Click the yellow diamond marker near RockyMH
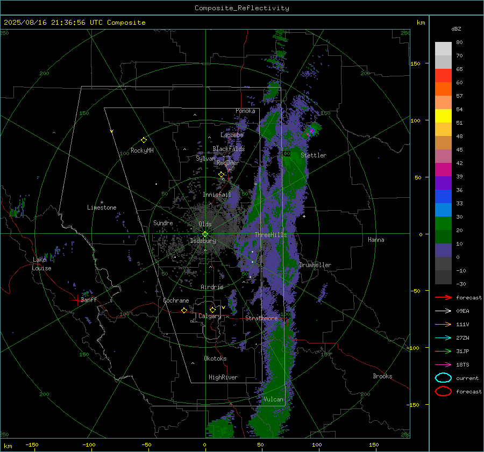 click(x=144, y=140)
